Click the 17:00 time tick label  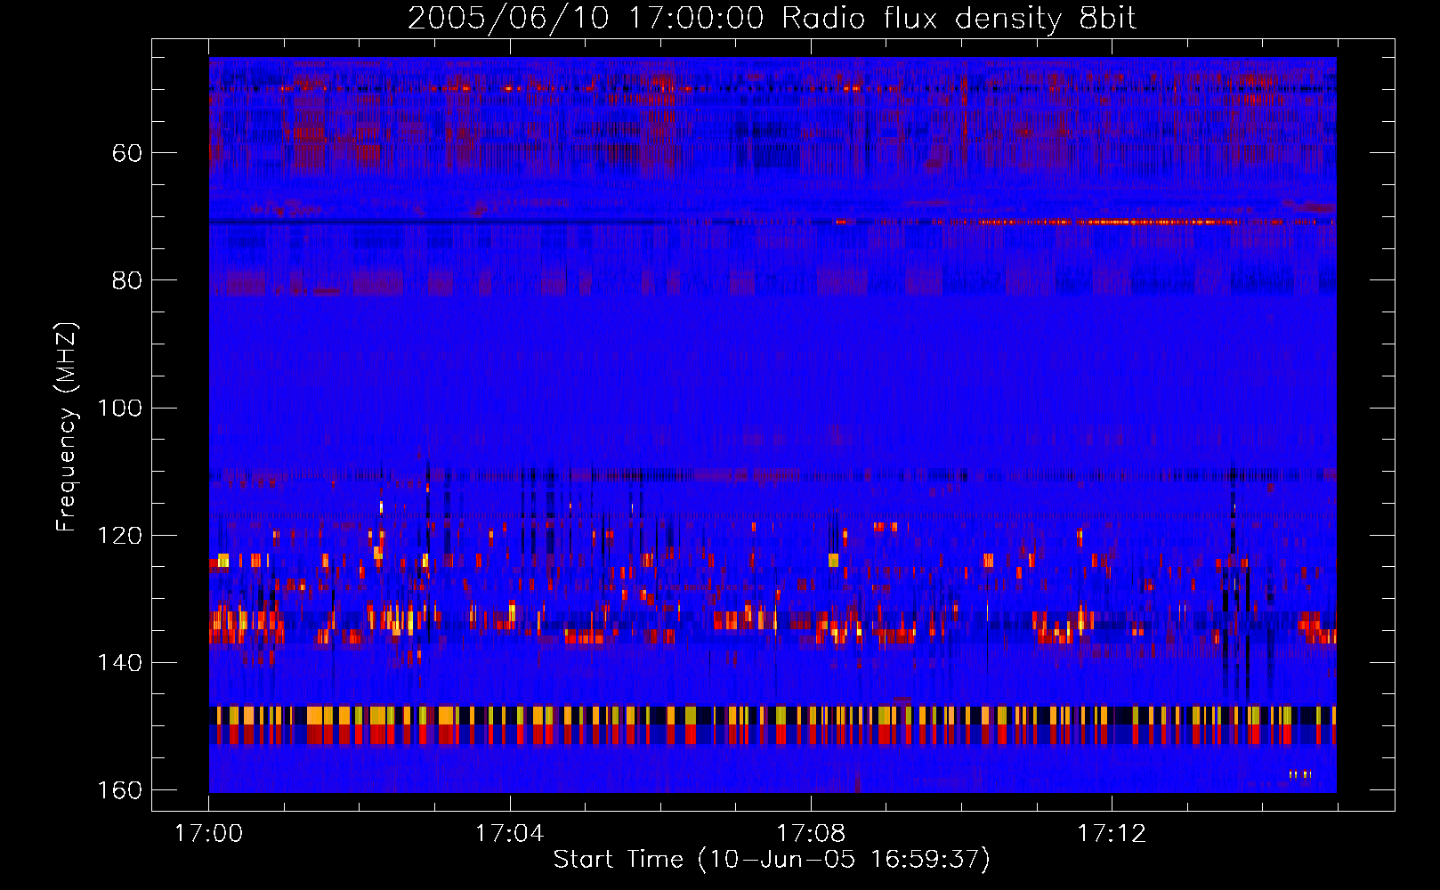(x=209, y=834)
